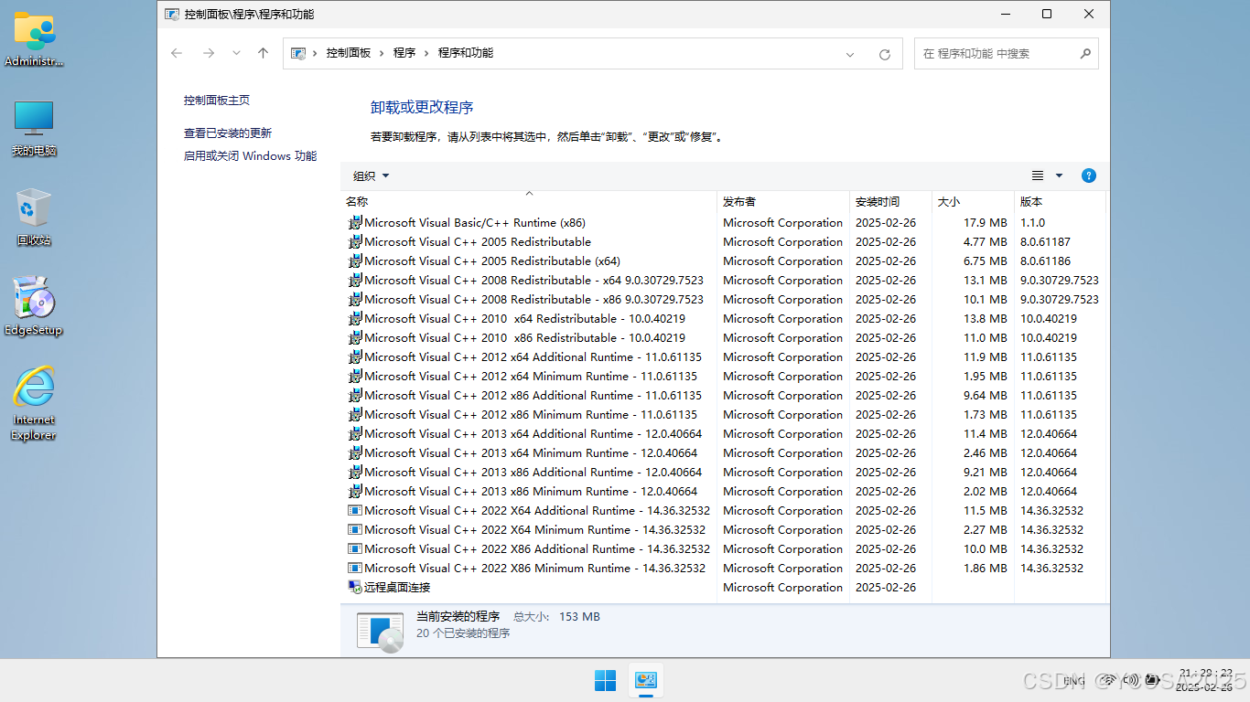Image resolution: width=1250 pixels, height=702 pixels.
Task: Open the blue help icon
Action: pyautogui.click(x=1089, y=175)
